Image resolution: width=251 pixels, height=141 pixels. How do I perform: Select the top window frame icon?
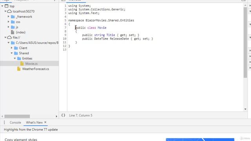point(6,6)
